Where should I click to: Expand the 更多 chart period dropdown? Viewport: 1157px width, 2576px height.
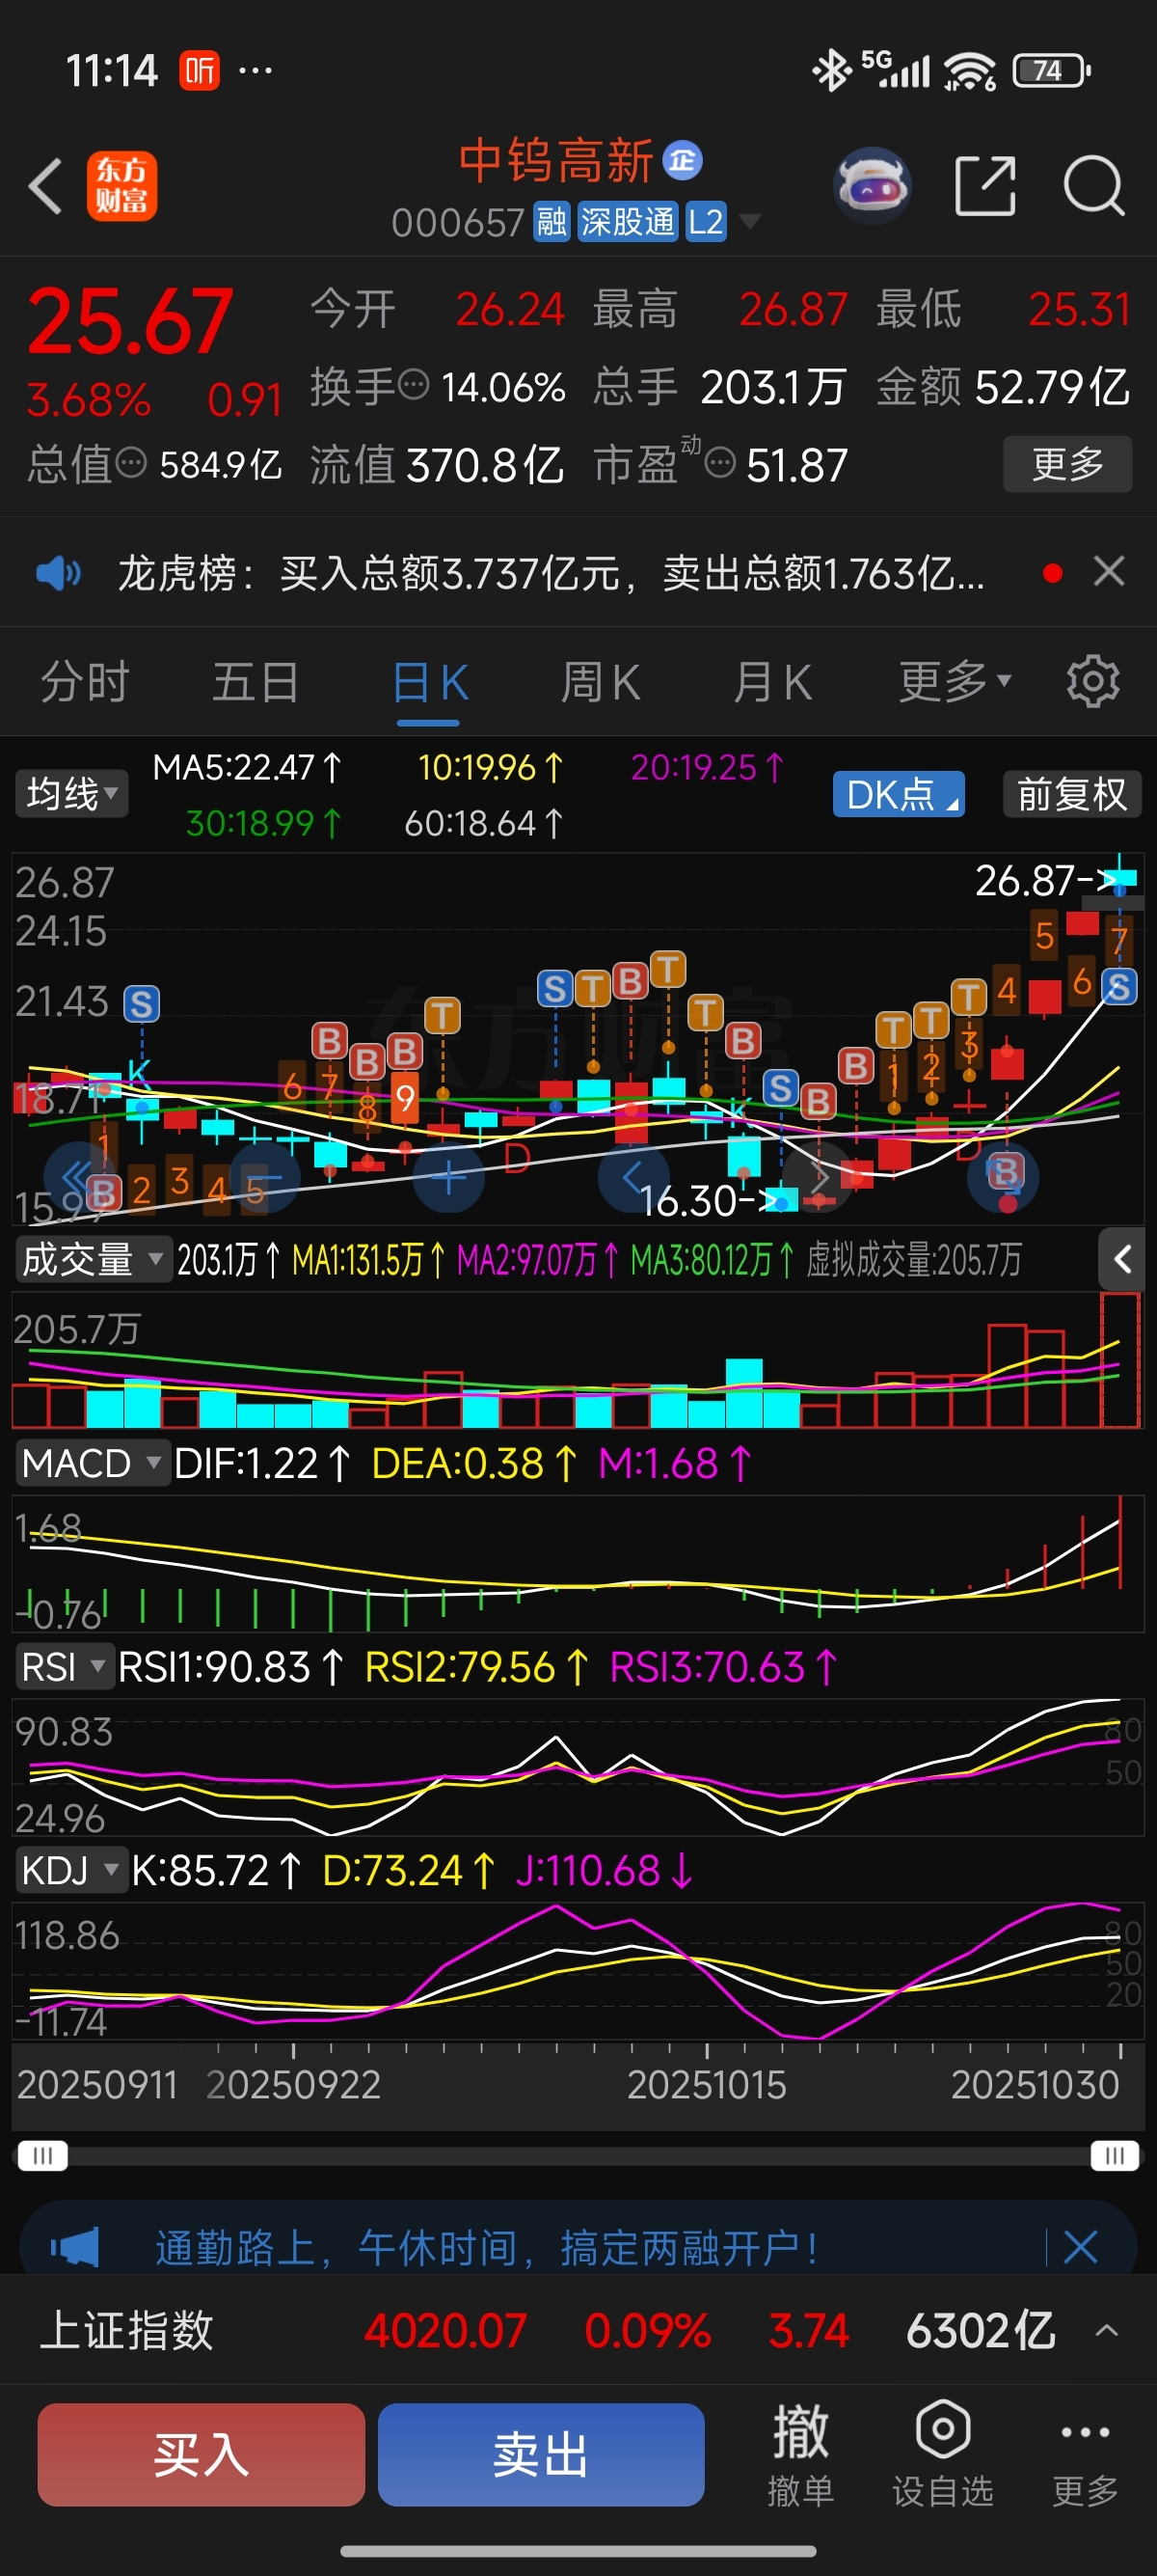(x=955, y=683)
